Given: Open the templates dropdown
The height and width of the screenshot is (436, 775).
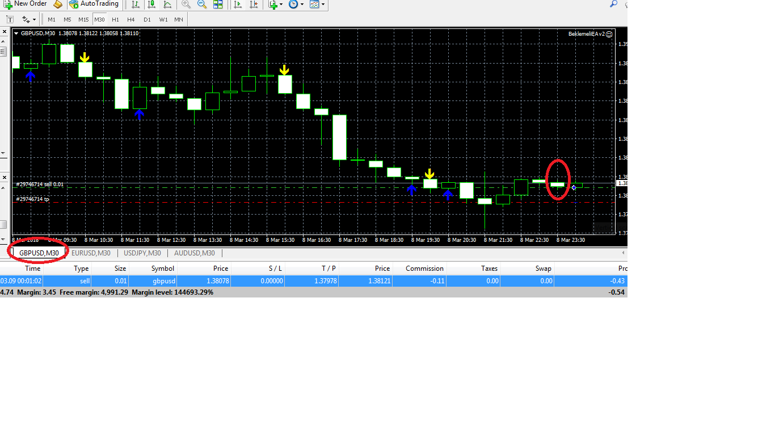Looking at the screenshot, I should (317, 5).
